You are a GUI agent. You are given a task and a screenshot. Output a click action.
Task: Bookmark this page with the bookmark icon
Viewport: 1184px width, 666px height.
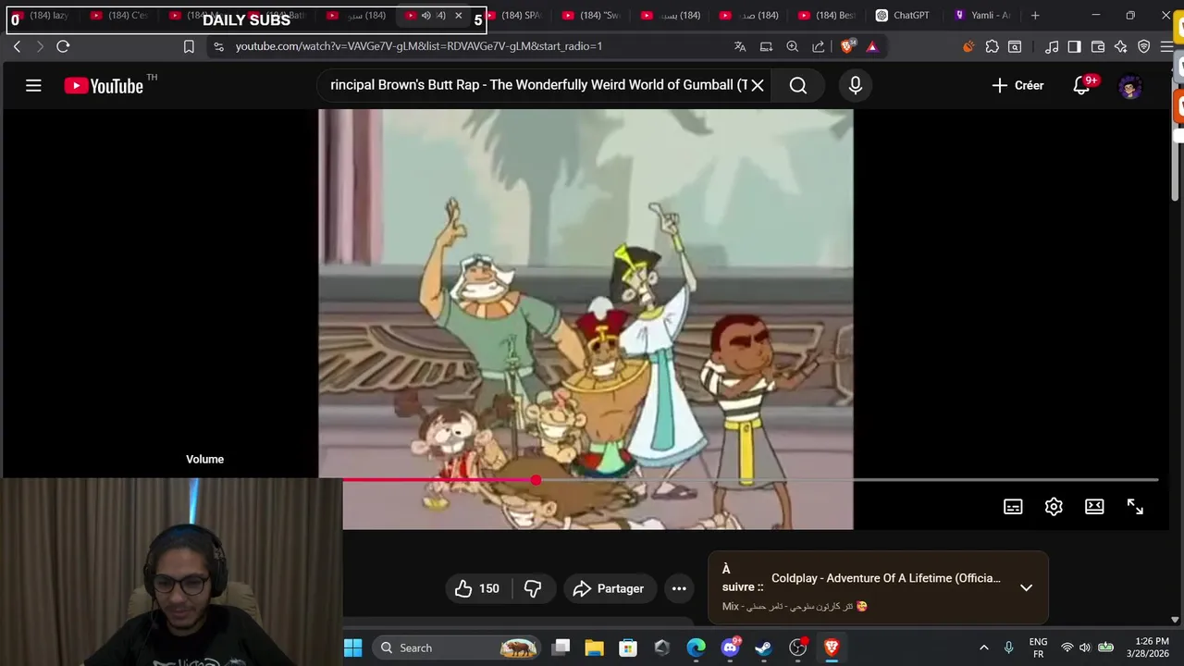(189, 46)
